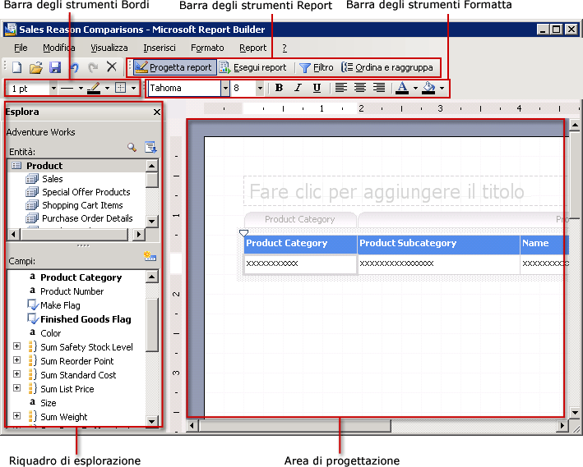Click the Delete X icon in the toolbar
Screen dimensions: 583x467
[112, 67]
